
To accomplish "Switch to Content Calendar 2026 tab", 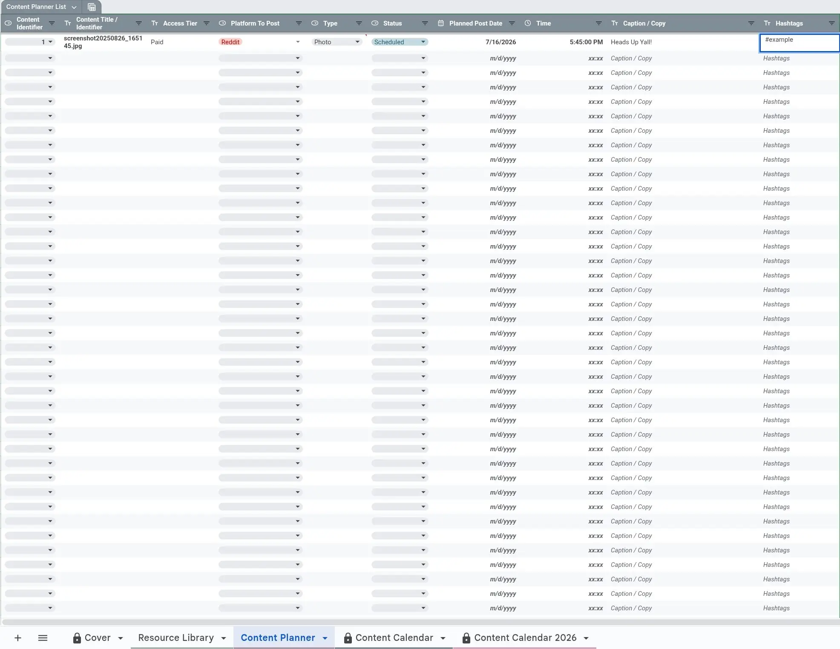I will click(525, 638).
